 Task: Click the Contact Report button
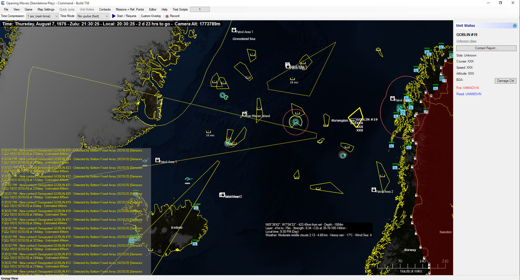pos(486,48)
